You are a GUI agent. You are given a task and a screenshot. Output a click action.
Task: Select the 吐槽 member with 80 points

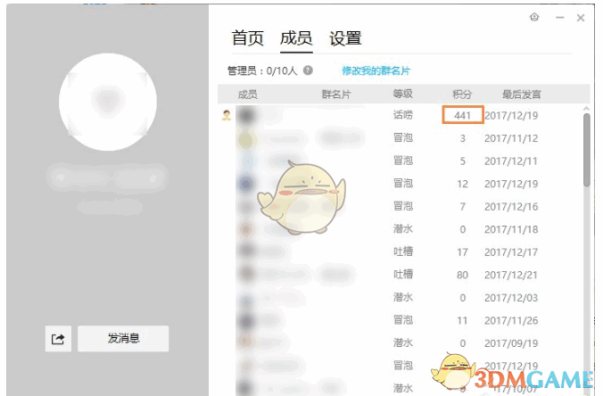(x=400, y=275)
